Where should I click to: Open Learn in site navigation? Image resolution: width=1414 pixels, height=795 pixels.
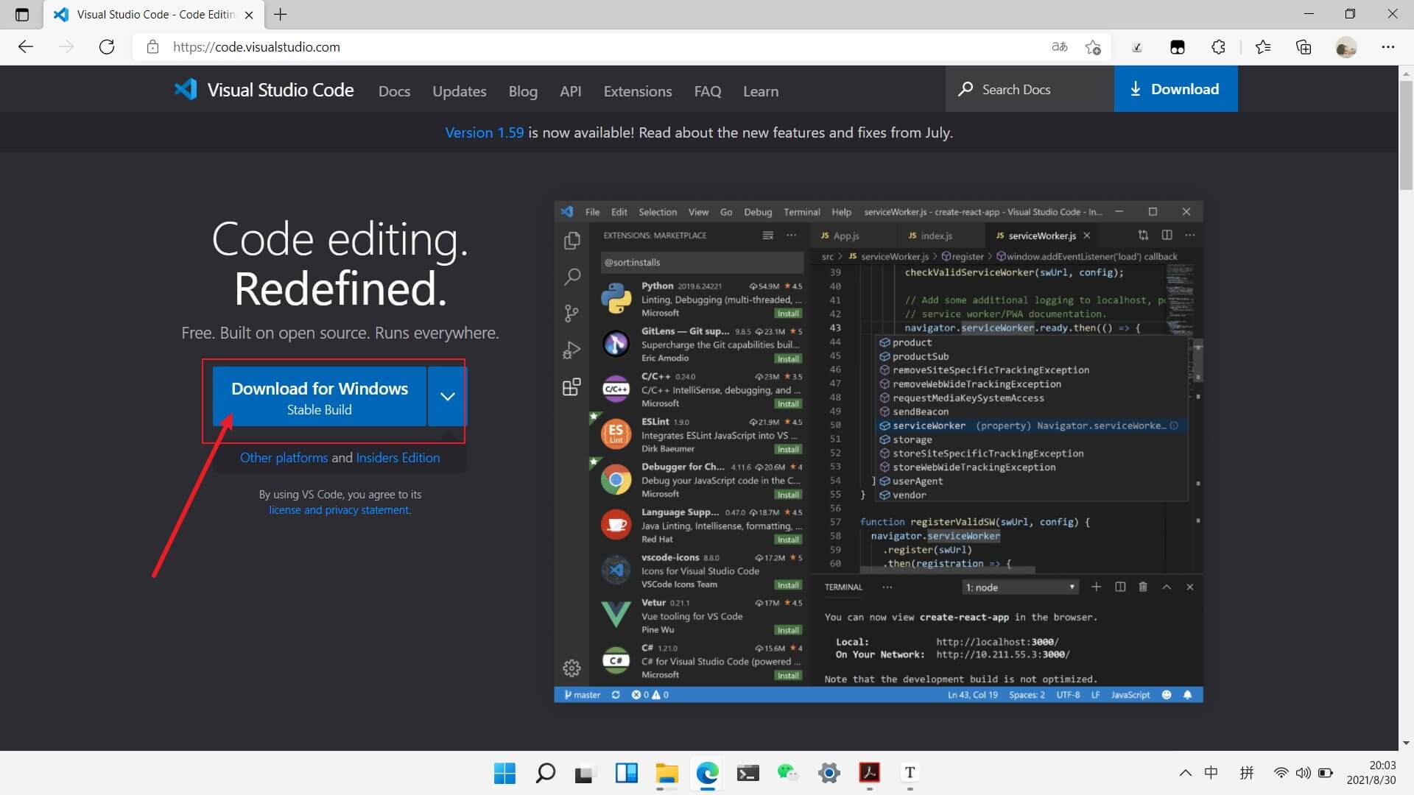760,91
